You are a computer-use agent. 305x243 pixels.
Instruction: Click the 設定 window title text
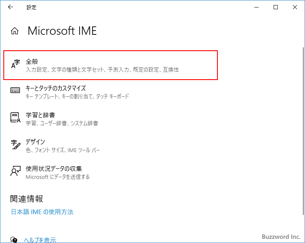(31, 8)
